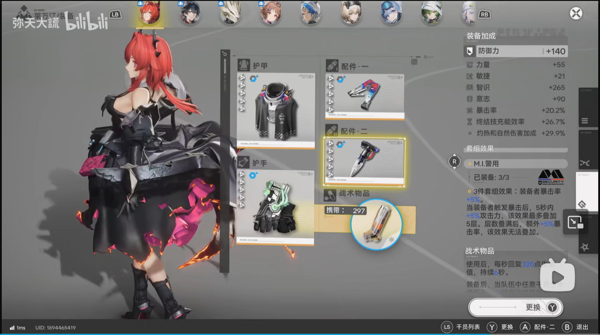600x335 pixels.
Task: Click the UID: 1894465419 text
Action: 56,328
